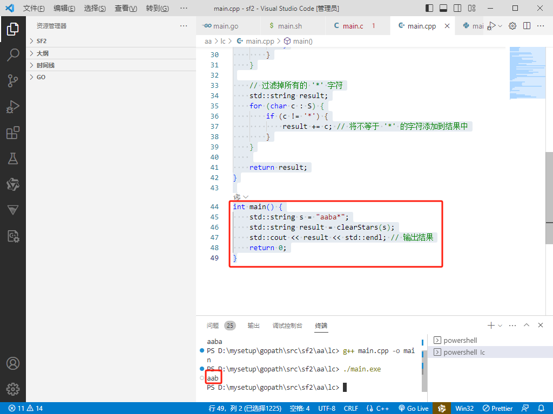Open the Manage gear in activity bar
The image size is (553, 414).
13,389
